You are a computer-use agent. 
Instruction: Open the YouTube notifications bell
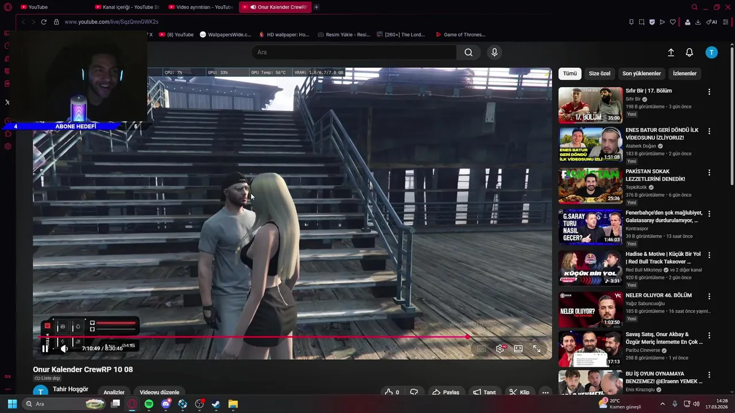tap(690, 52)
